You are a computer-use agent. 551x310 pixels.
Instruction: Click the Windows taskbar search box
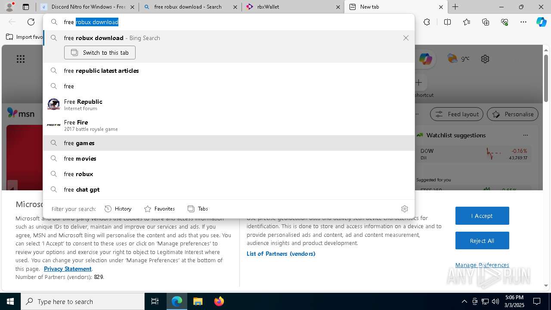[x=83, y=301]
